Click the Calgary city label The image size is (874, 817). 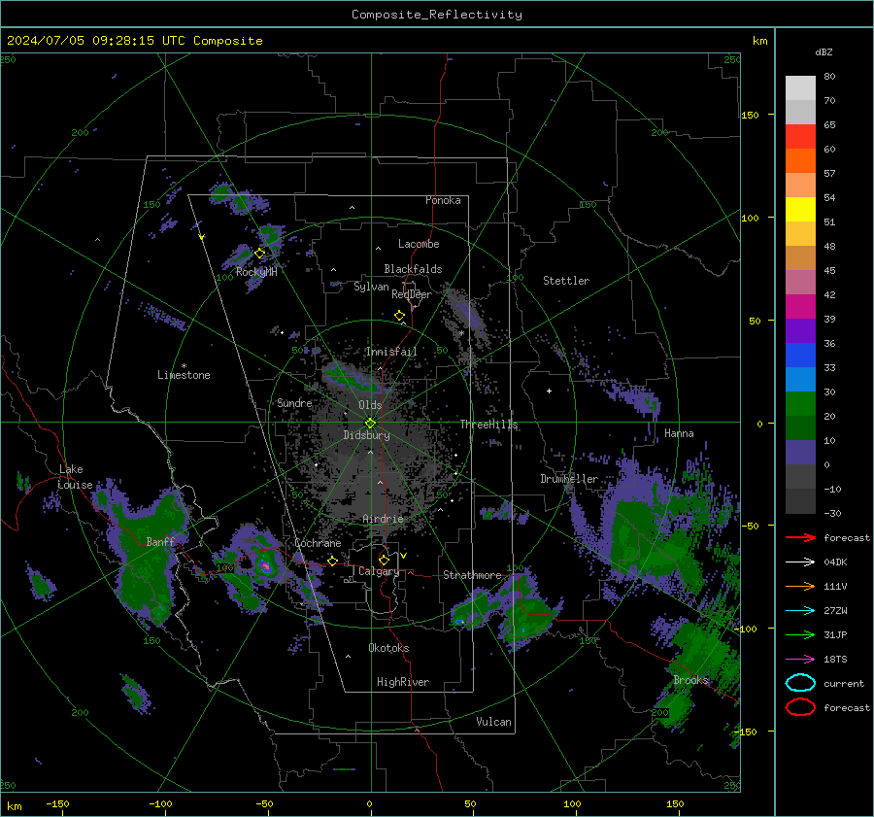tap(379, 571)
